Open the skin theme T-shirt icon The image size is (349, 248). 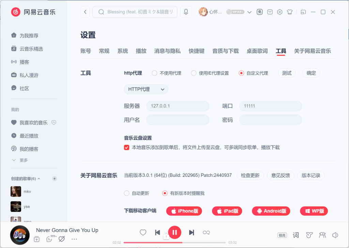[x=290, y=12]
